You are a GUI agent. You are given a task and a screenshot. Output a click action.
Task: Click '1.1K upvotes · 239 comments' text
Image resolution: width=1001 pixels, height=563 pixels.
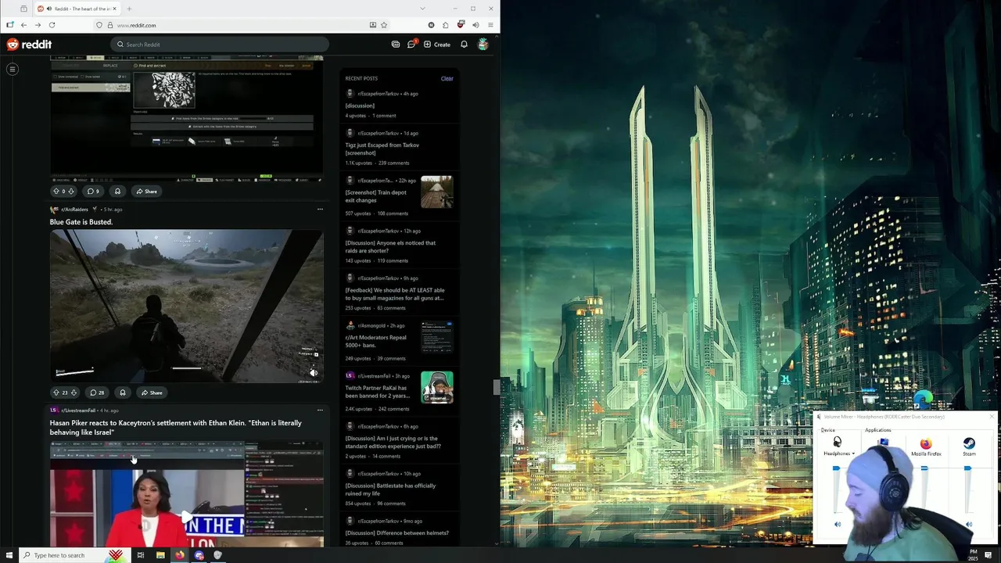click(x=377, y=163)
